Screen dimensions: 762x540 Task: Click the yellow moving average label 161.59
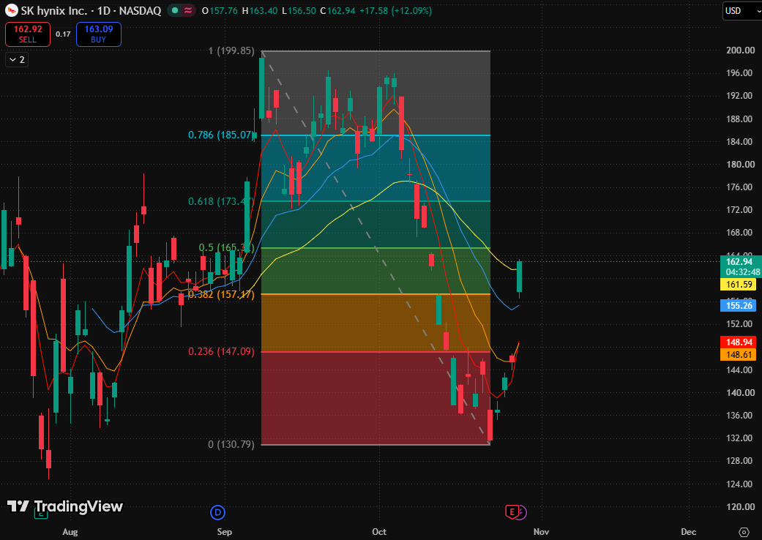[739, 285]
